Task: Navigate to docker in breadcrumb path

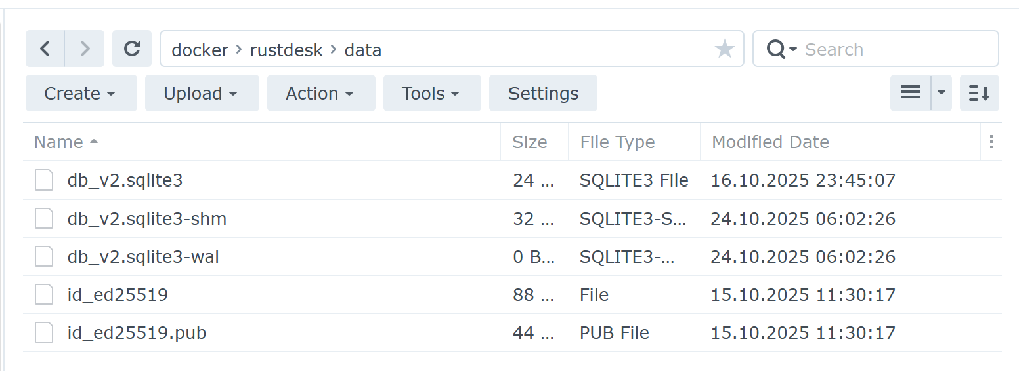Action: pyautogui.click(x=200, y=50)
